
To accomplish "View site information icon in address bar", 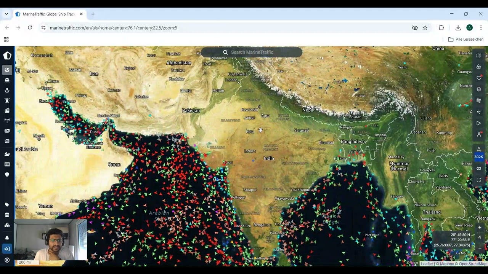I will 43,28.
